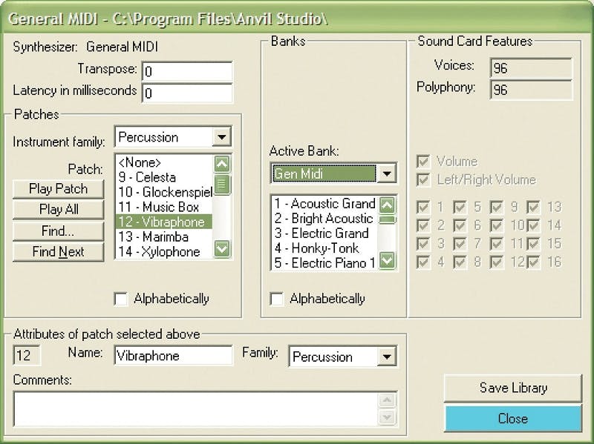Select 14 - Xylophone patch
Viewport: 594px width, 444px height.
(164, 252)
